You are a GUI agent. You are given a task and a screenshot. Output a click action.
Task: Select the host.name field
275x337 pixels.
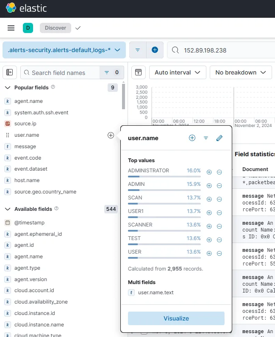pyautogui.click(x=27, y=180)
